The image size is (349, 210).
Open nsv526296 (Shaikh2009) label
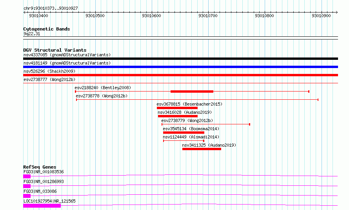click(x=49, y=71)
